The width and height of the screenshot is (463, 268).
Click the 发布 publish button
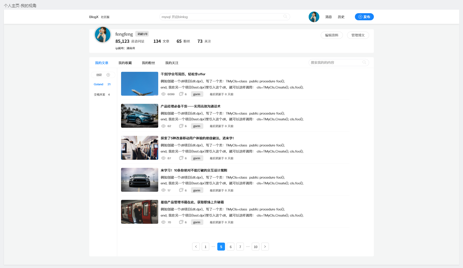pyautogui.click(x=364, y=17)
